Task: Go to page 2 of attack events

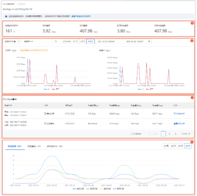Action: (169, 134)
